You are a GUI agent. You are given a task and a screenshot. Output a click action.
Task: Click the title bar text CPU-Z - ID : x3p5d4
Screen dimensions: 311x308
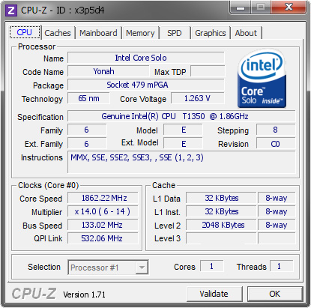pyautogui.click(x=62, y=10)
